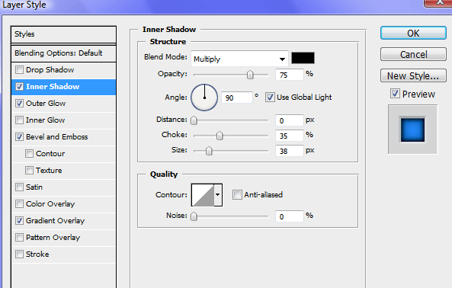Click the Opacity value field showing 75
The height and width of the screenshot is (288, 452).
[290, 75]
